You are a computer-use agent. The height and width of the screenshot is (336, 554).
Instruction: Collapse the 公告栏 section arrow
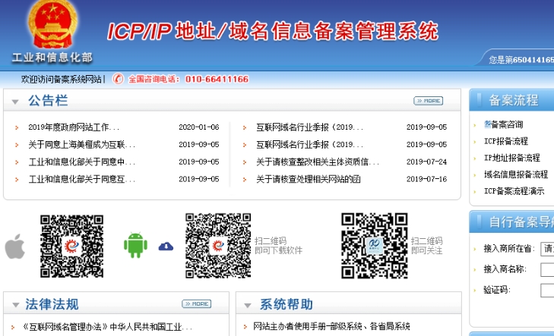point(14,101)
